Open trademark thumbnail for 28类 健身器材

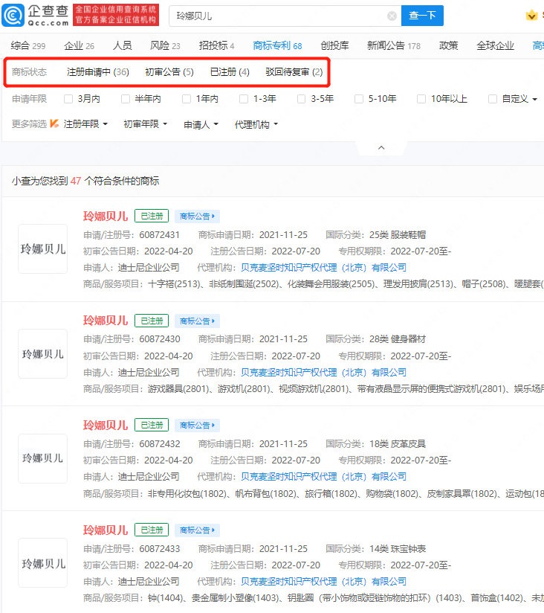coord(43,354)
